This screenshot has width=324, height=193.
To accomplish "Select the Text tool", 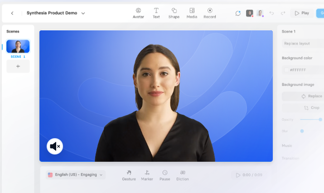I will 156,13.
